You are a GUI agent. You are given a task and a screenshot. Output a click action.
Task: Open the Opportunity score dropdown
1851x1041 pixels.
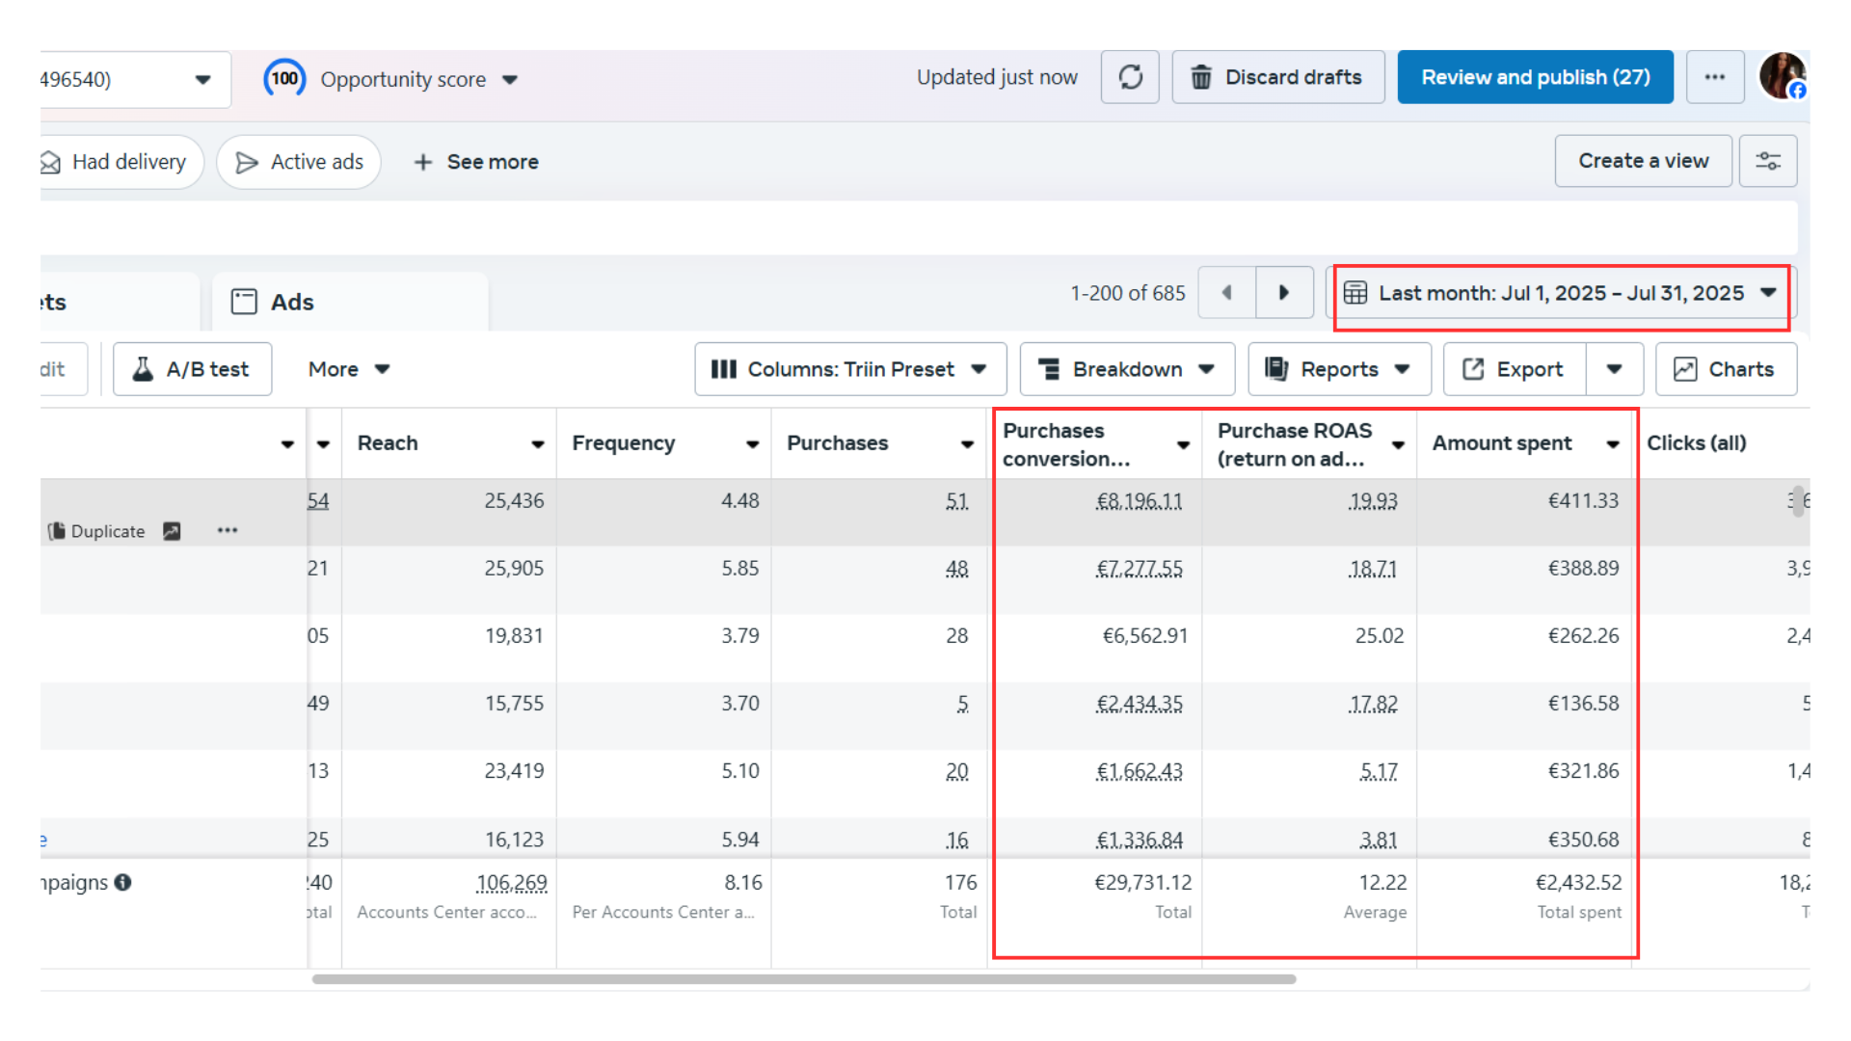(x=418, y=79)
